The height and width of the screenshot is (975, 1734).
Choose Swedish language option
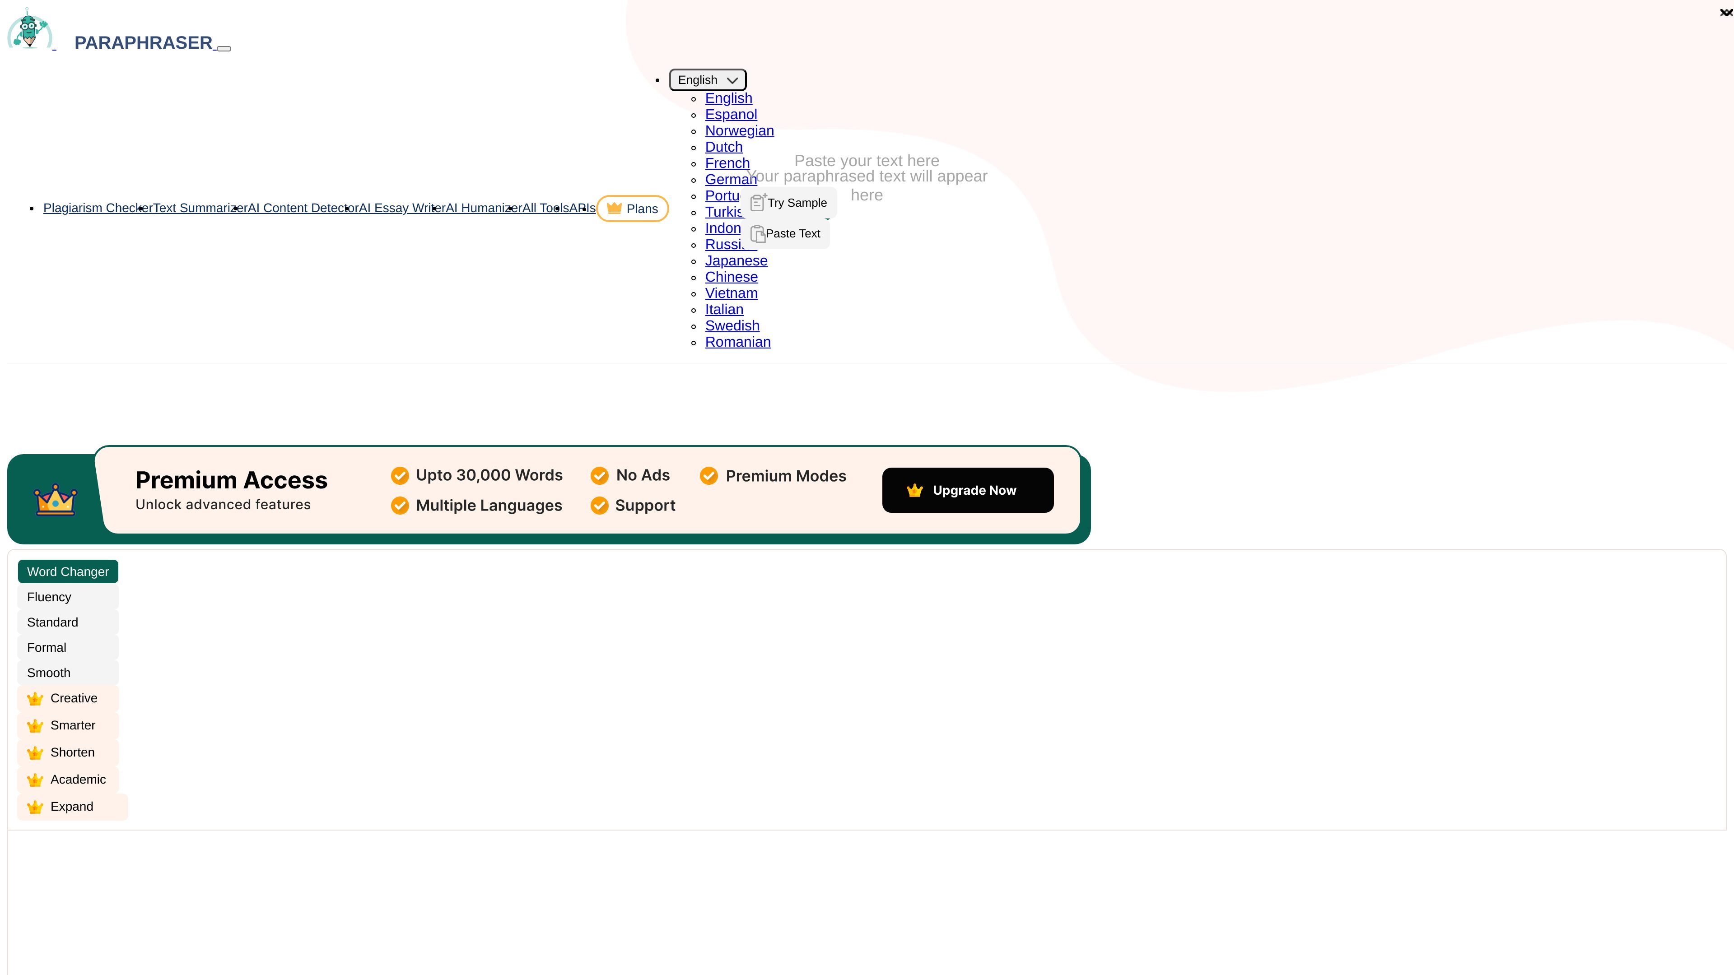732,325
